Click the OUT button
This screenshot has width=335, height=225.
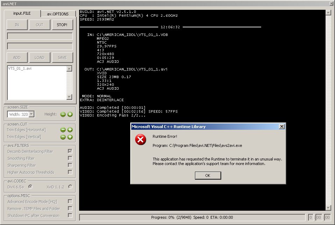tap(40, 25)
